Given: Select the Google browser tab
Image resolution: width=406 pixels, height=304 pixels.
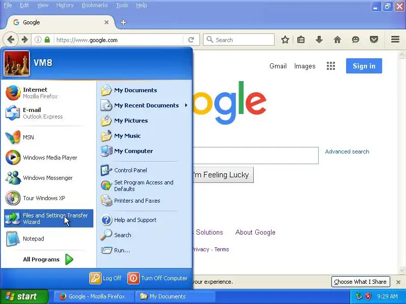Looking at the screenshot, I should click(61, 22).
